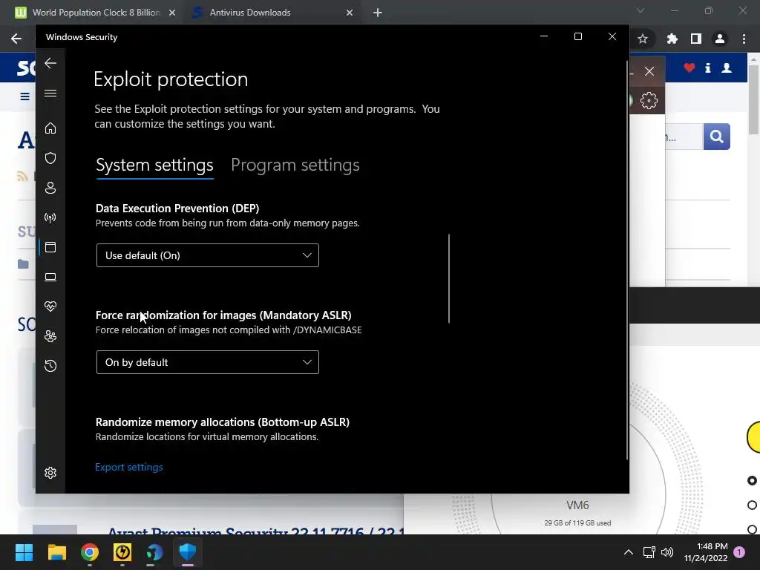760x570 pixels.
Task: Open the notification badge in the taskbar
Action: point(739,552)
